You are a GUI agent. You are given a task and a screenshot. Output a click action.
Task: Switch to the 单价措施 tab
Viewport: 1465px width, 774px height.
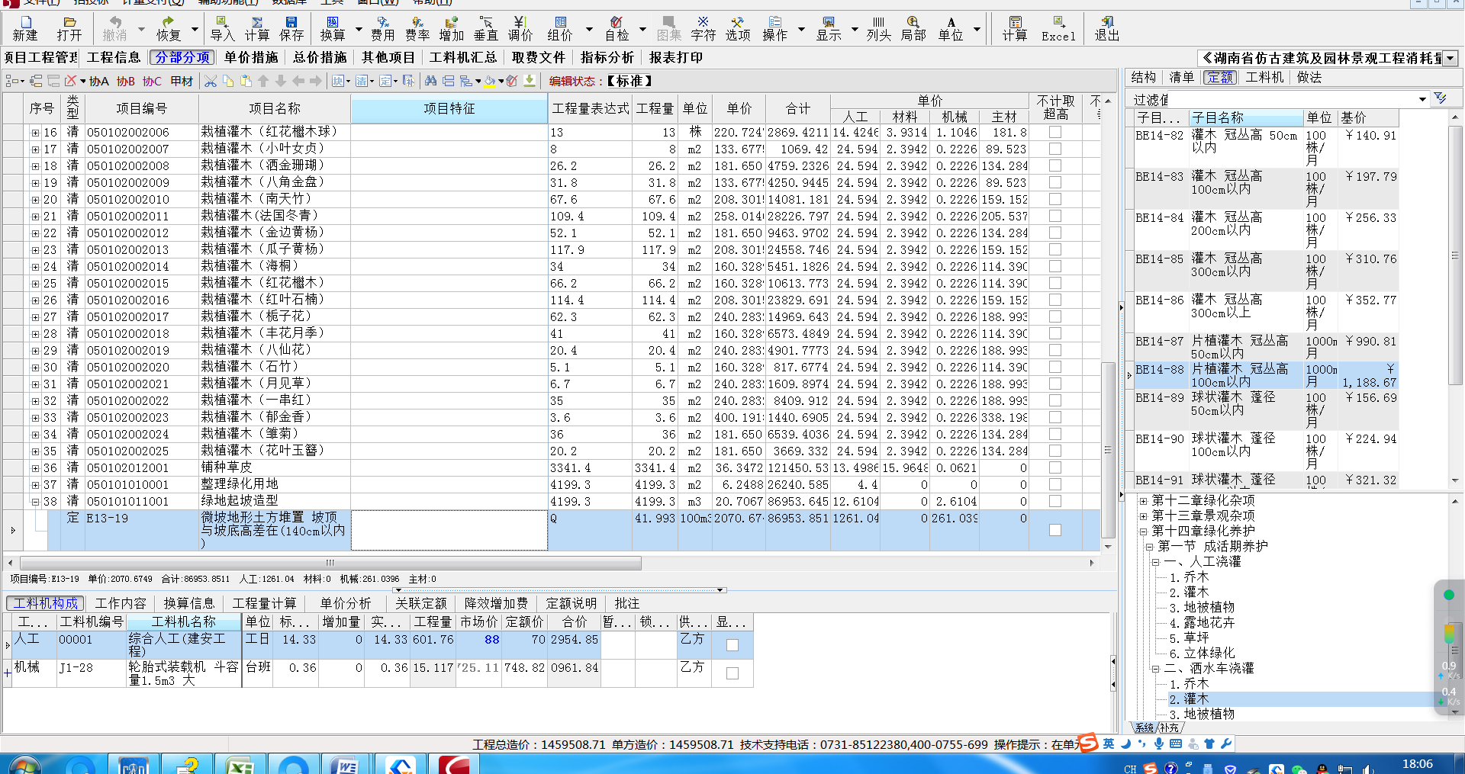click(x=251, y=58)
